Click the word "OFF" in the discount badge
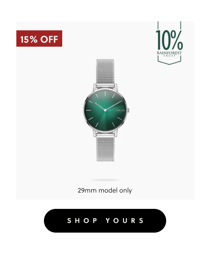 49,39
